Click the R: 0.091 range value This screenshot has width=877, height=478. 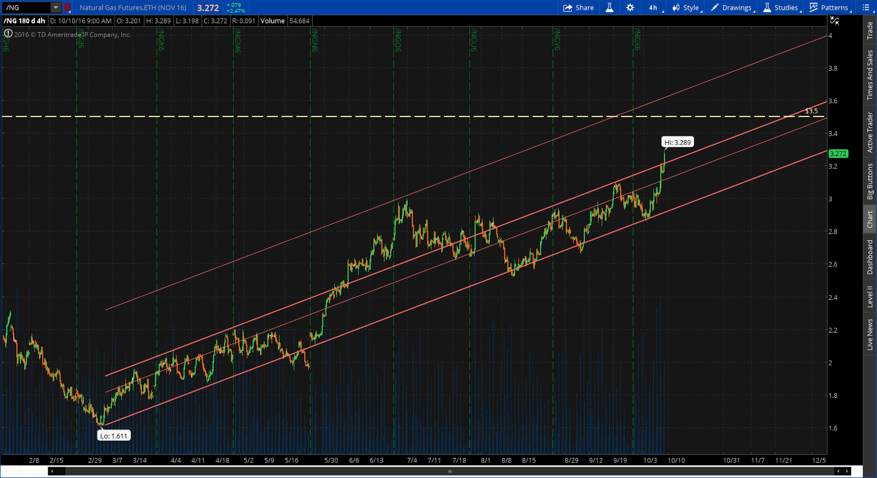[243, 21]
